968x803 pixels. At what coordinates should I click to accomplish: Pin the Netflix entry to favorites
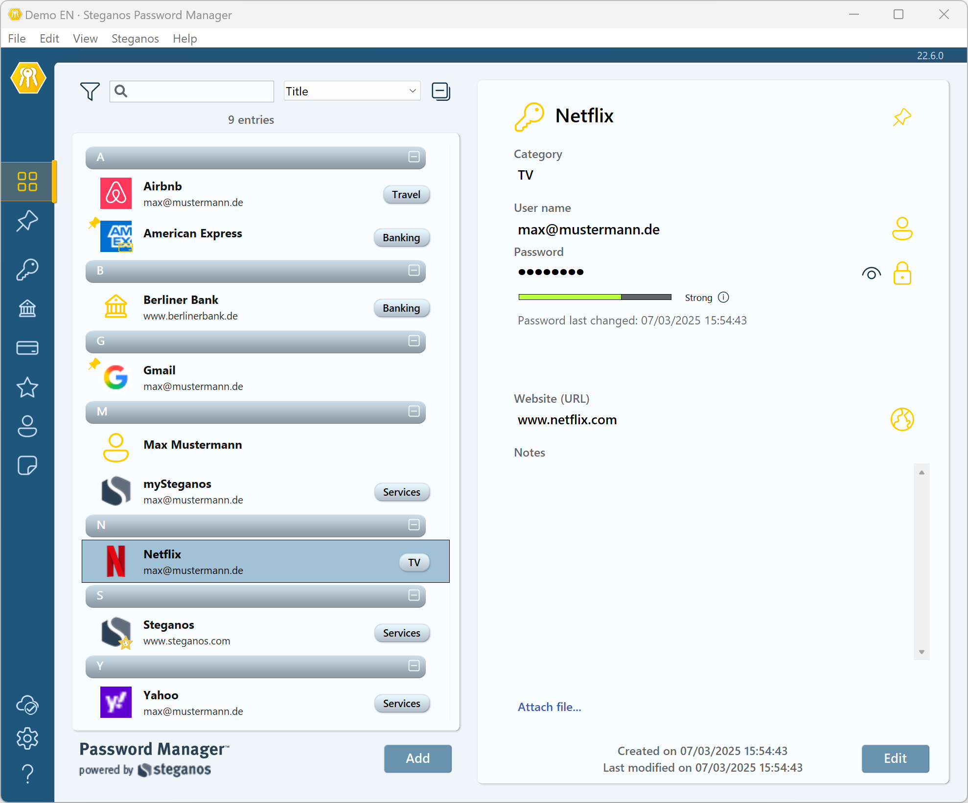[901, 117]
